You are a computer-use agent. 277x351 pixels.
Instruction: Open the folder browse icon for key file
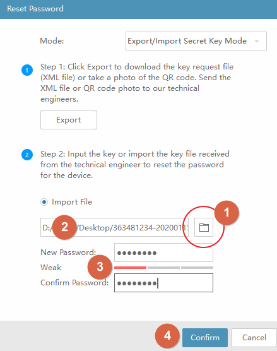(204, 227)
